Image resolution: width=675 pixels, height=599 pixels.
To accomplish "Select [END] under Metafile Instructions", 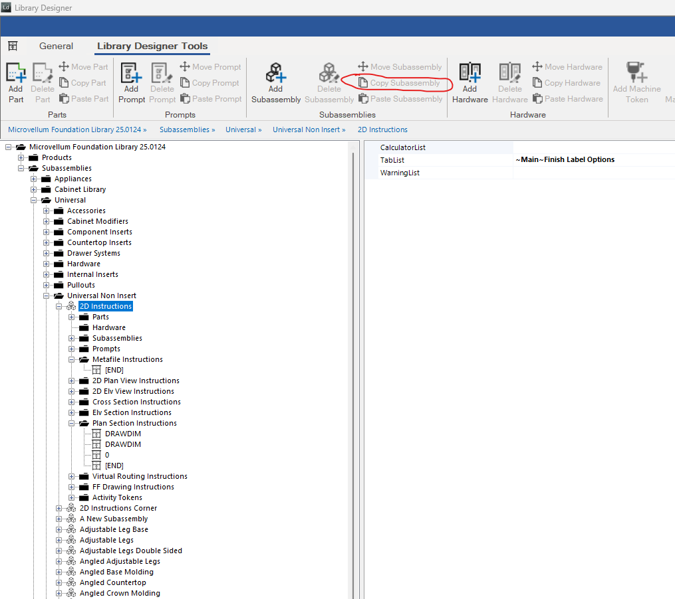I will click(x=114, y=371).
